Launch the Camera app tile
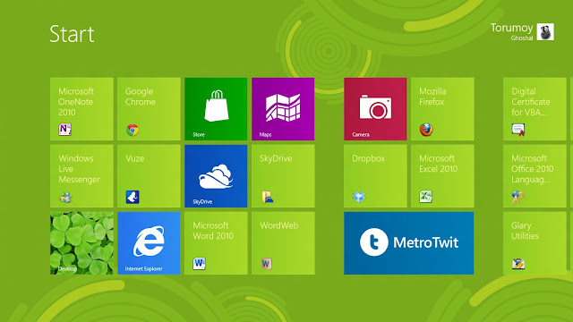The width and height of the screenshot is (573, 322). (x=375, y=109)
